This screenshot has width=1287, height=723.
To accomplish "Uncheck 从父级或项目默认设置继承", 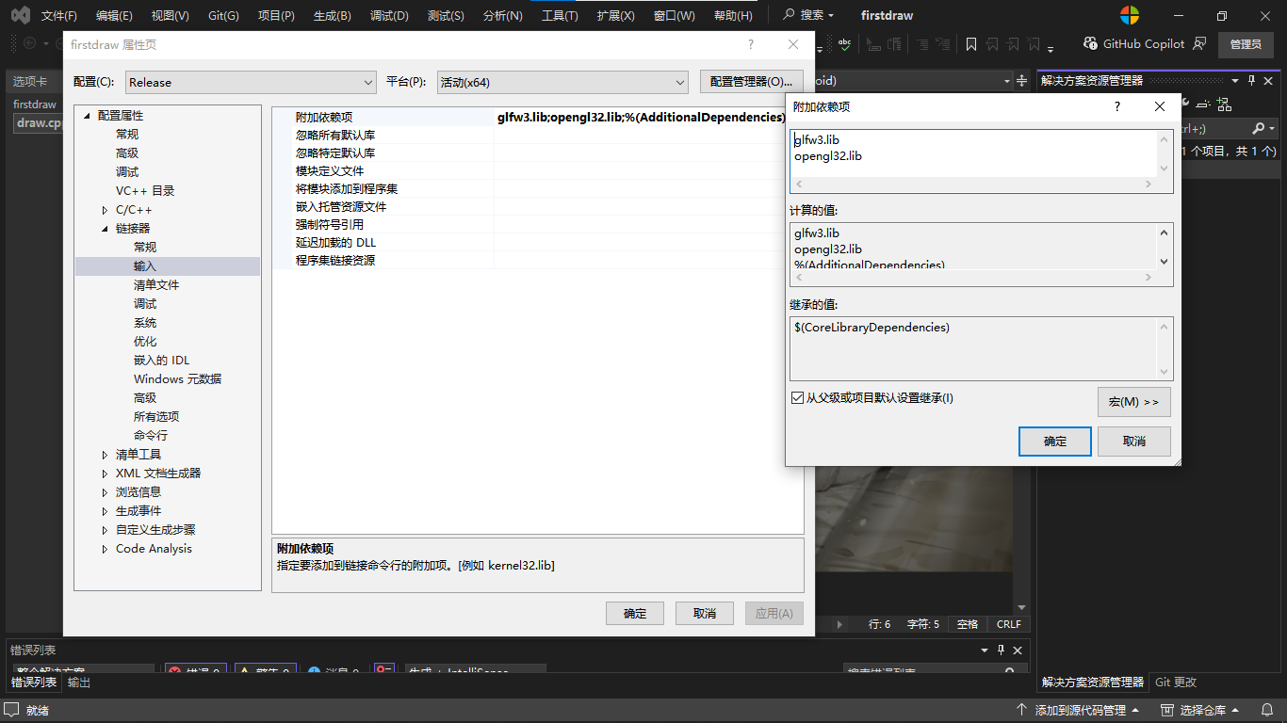I will pyautogui.click(x=799, y=396).
